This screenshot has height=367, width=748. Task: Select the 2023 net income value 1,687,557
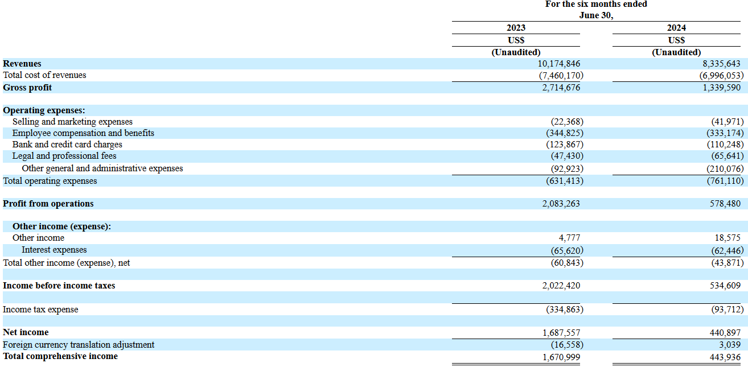[x=561, y=332]
